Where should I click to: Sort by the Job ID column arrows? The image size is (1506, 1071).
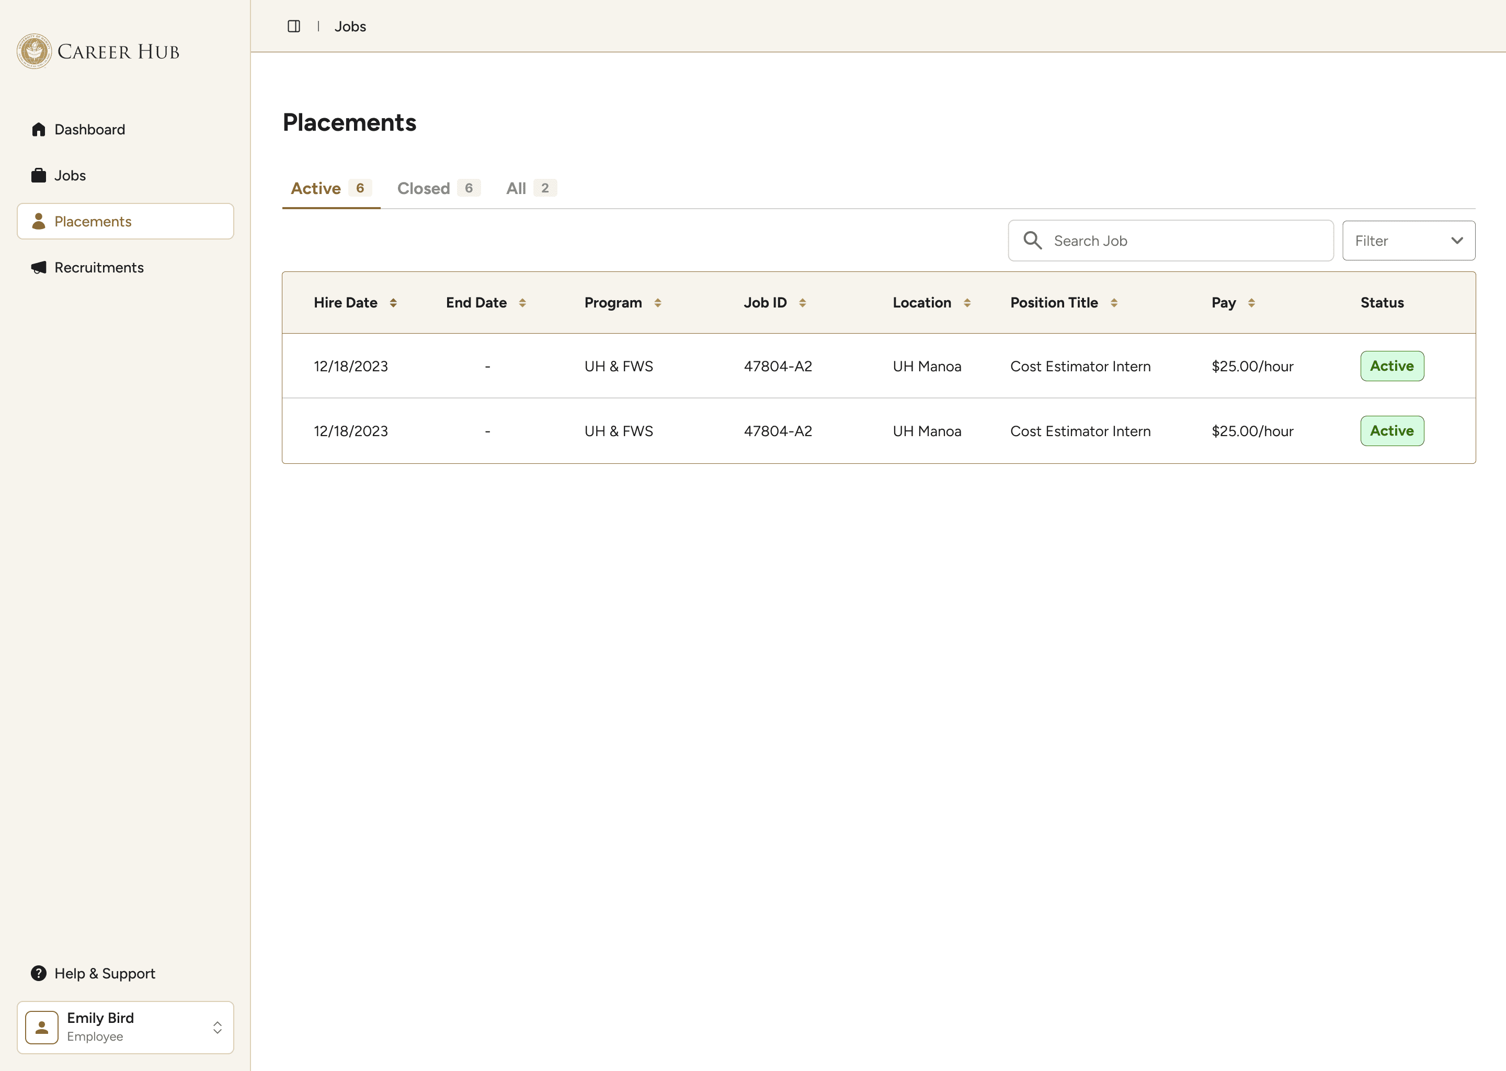pyautogui.click(x=803, y=303)
